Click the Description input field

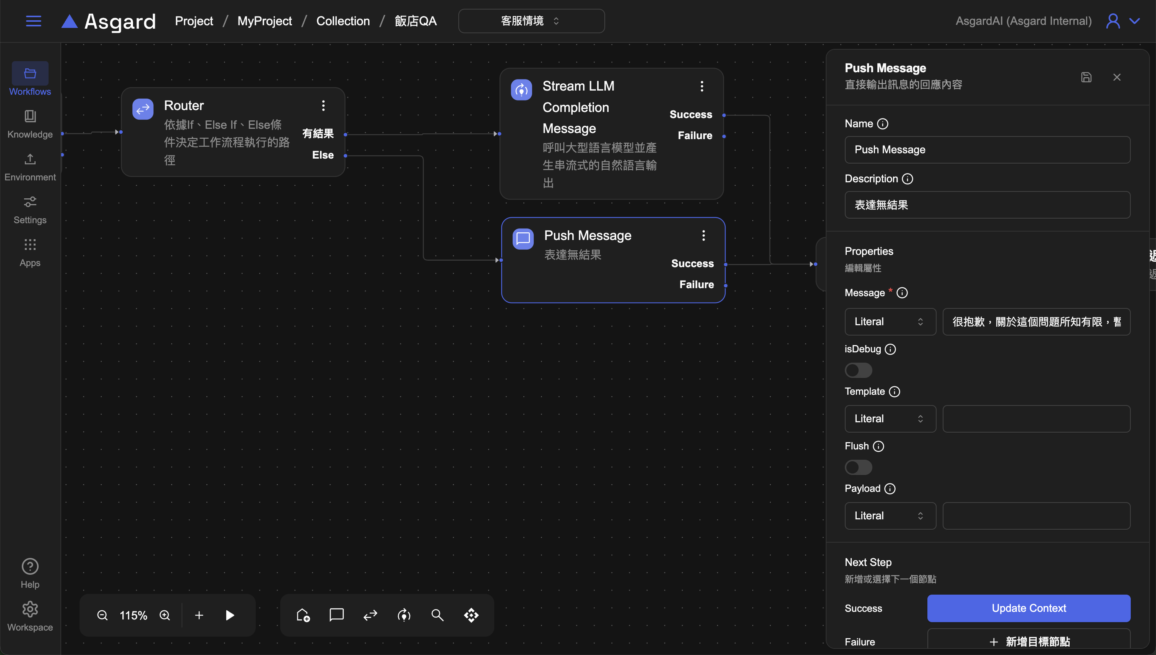(987, 205)
